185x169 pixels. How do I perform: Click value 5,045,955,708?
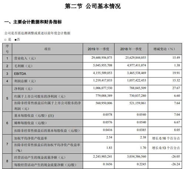tap(102, 65)
